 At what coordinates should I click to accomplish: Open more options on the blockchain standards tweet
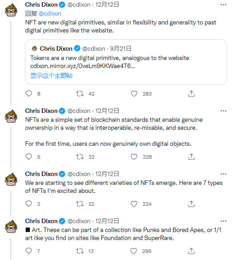pos(223,111)
